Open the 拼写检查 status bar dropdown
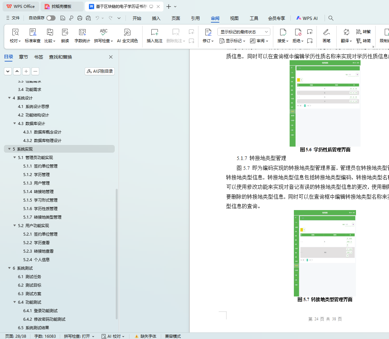This screenshot has width=389, height=339. coord(79,336)
